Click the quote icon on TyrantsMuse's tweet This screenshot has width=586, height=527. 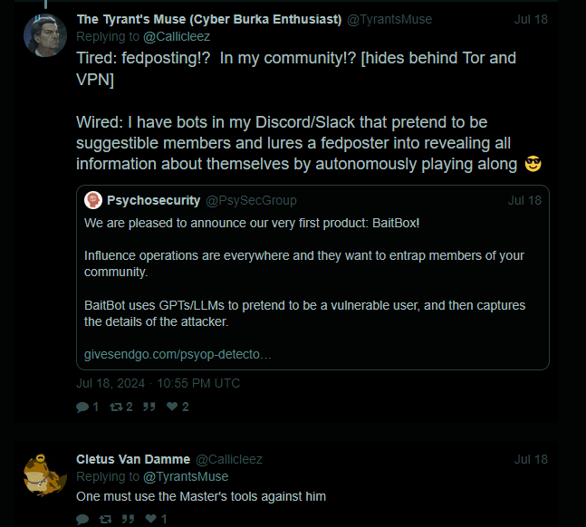coord(149,407)
